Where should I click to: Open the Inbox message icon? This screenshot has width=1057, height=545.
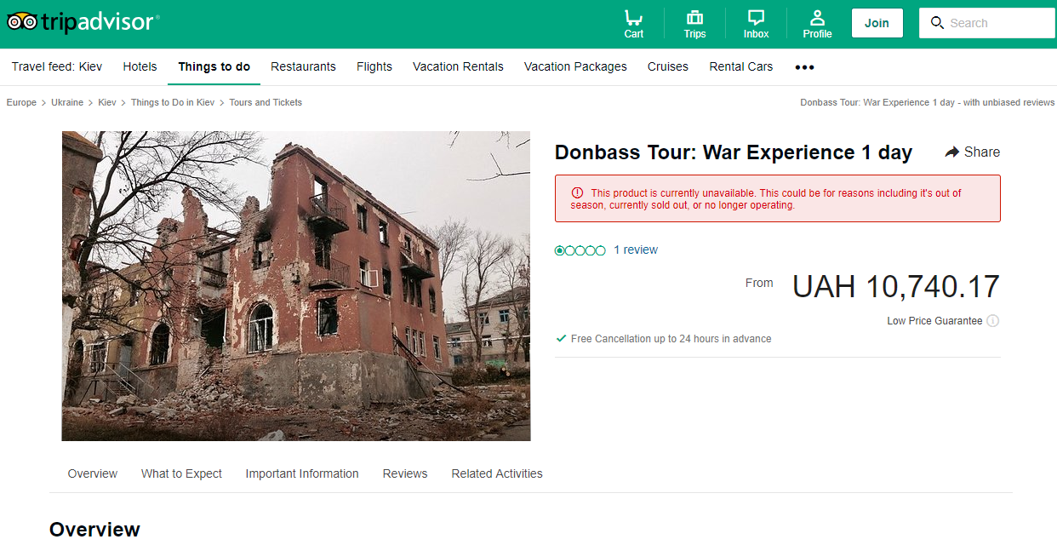(756, 18)
